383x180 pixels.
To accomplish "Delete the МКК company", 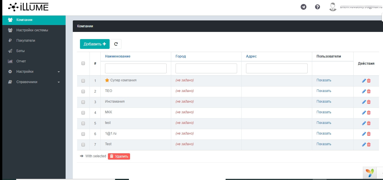I will 369,113.
